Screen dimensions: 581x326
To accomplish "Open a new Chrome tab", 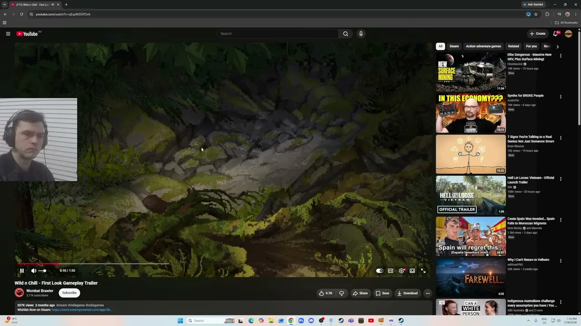I will [66, 5].
